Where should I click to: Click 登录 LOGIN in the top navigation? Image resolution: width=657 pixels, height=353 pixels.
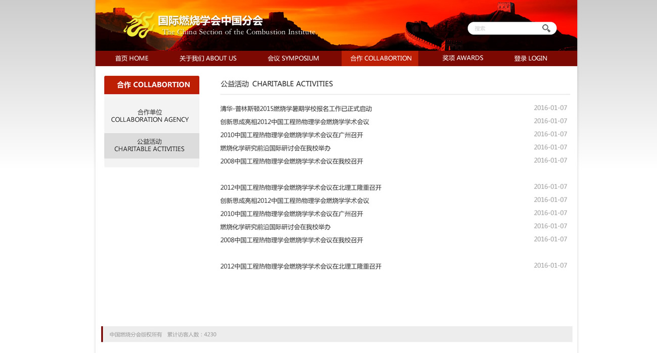pos(530,58)
